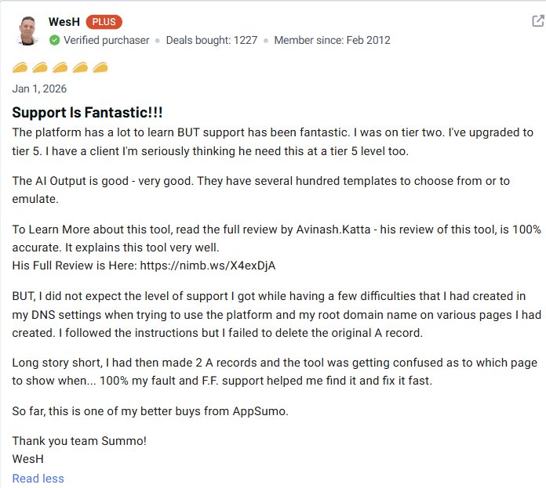Click the WesH signature under the review
Screen dimensions: 546x488
28,458
